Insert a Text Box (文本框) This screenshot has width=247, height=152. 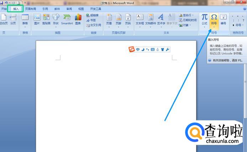[140, 21]
